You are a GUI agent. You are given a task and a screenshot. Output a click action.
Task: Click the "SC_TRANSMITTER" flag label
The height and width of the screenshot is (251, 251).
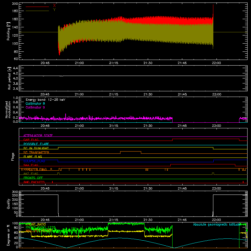[x=36, y=152]
